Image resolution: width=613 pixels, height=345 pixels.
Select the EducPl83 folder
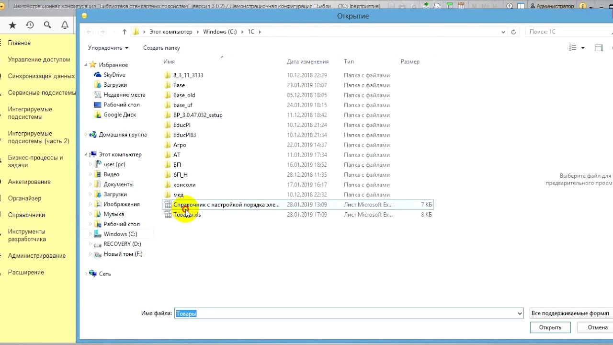[x=184, y=135]
